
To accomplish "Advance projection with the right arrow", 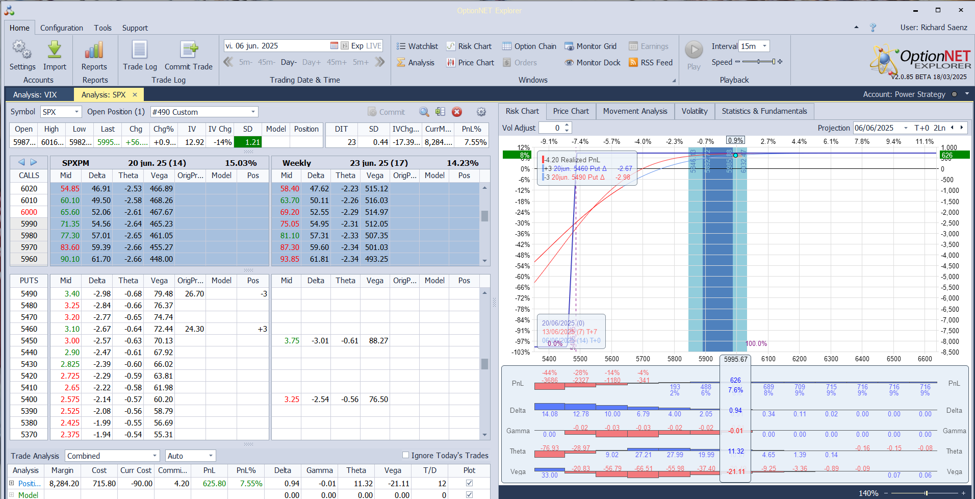I will click(962, 128).
